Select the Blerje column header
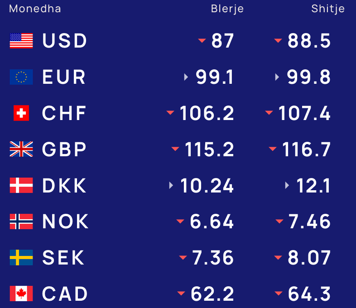 (x=227, y=9)
